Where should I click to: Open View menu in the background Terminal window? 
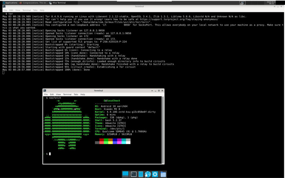[18, 10]
